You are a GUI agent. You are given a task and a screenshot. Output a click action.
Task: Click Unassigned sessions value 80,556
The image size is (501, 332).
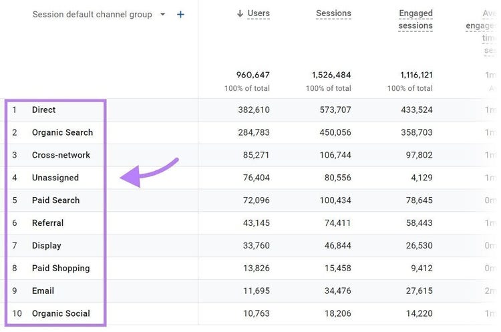pos(338,178)
